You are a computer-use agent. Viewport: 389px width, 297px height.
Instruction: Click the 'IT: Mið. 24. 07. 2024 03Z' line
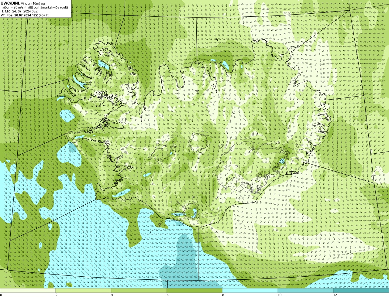19,11
